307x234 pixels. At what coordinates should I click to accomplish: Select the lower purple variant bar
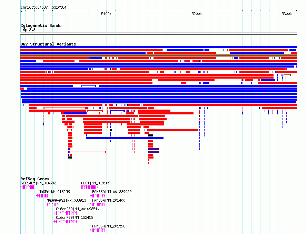tap(154, 152)
